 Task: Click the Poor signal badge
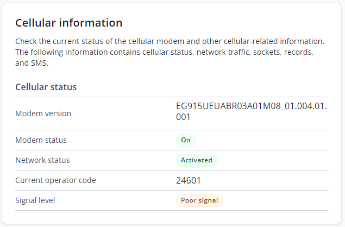coord(199,200)
